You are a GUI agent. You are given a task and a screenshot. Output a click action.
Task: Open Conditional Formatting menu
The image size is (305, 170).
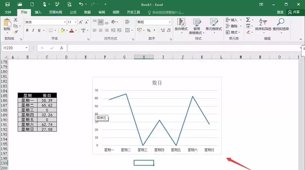(181, 26)
